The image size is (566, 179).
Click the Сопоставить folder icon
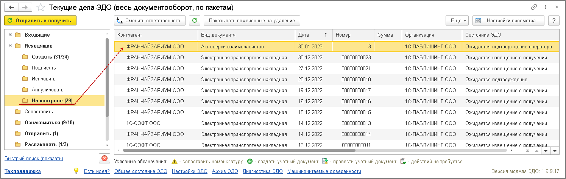coord(17,111)
